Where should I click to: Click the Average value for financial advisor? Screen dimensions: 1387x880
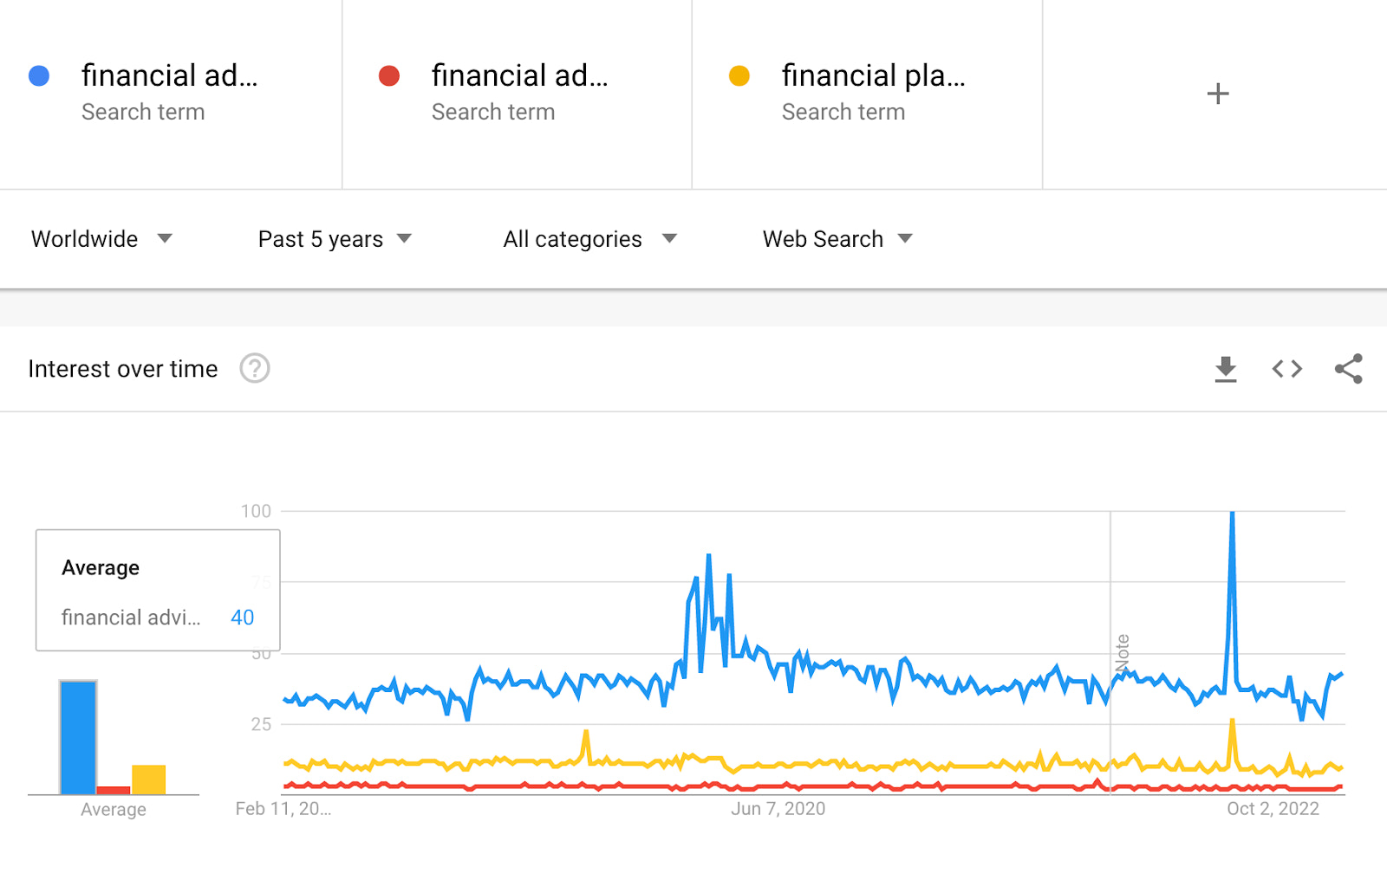point(243,618)
